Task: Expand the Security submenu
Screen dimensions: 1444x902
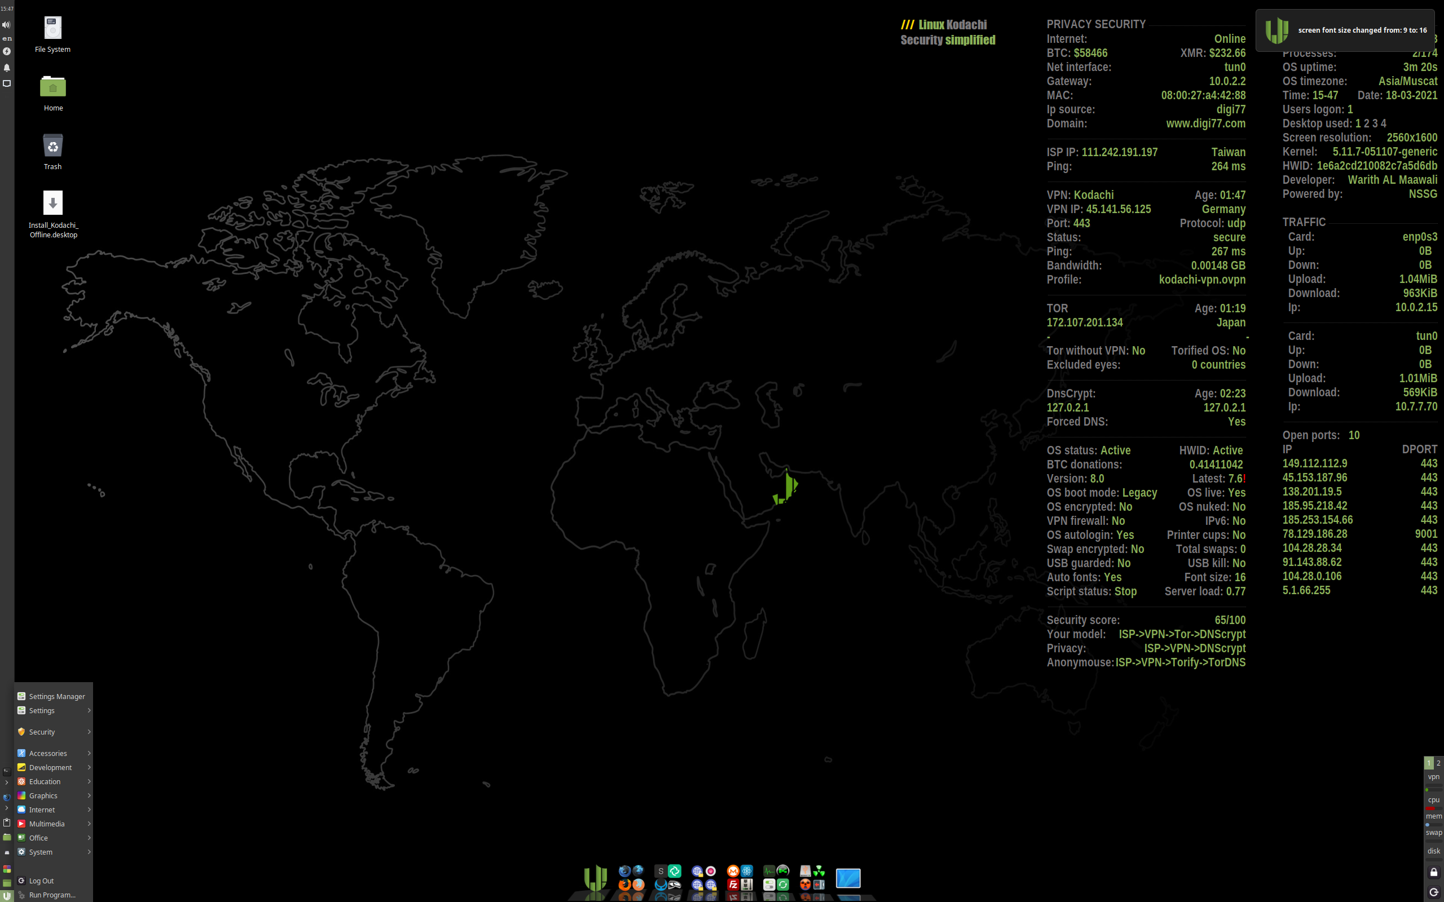Action: [x=54, y=732]
